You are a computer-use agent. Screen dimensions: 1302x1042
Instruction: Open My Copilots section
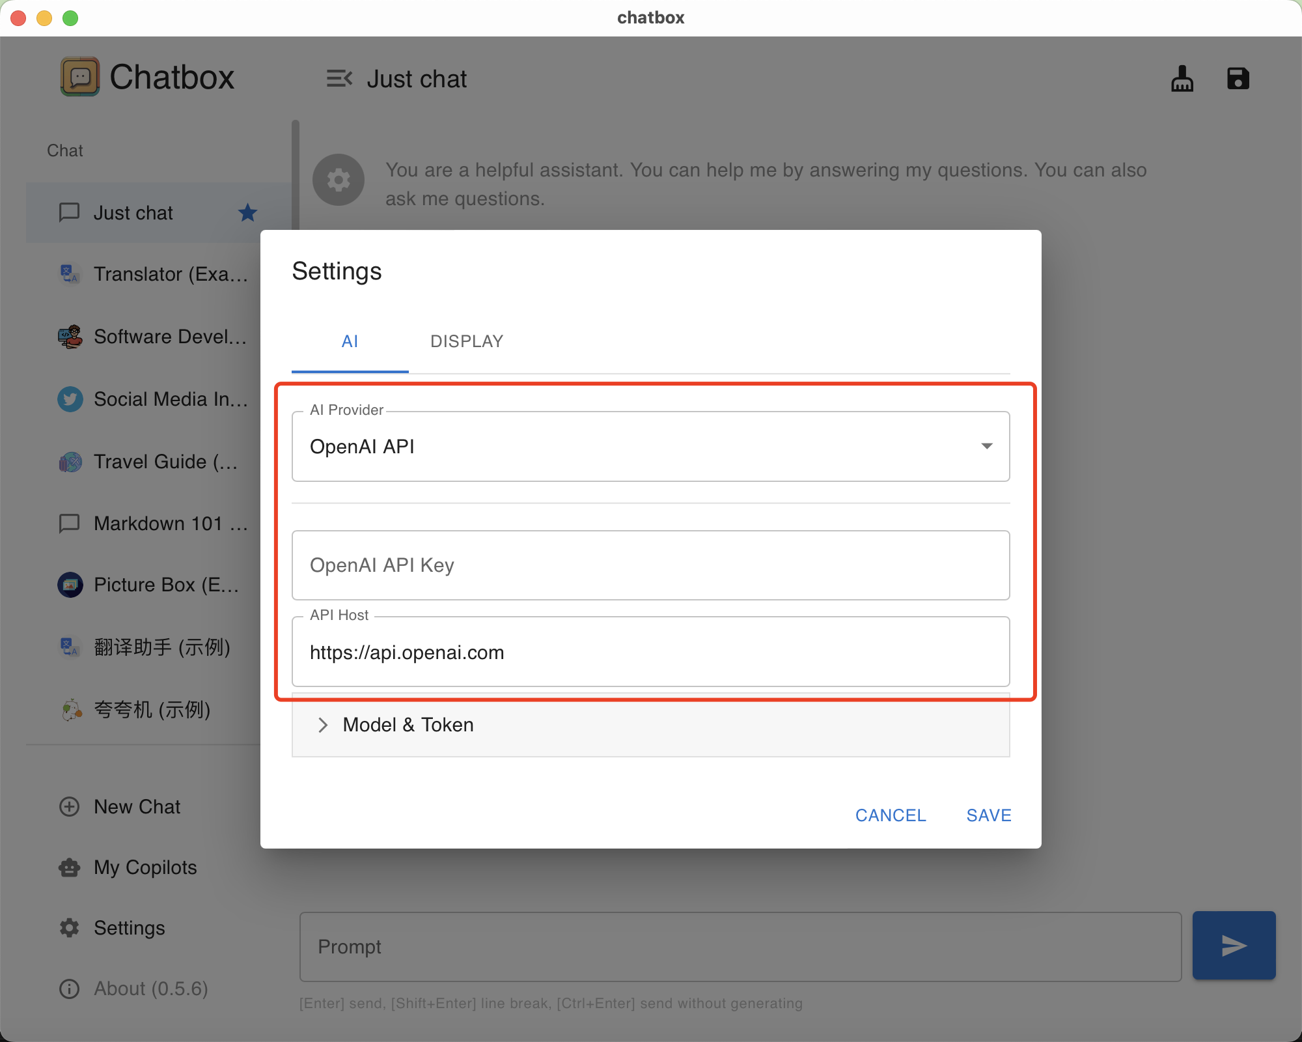146,867
